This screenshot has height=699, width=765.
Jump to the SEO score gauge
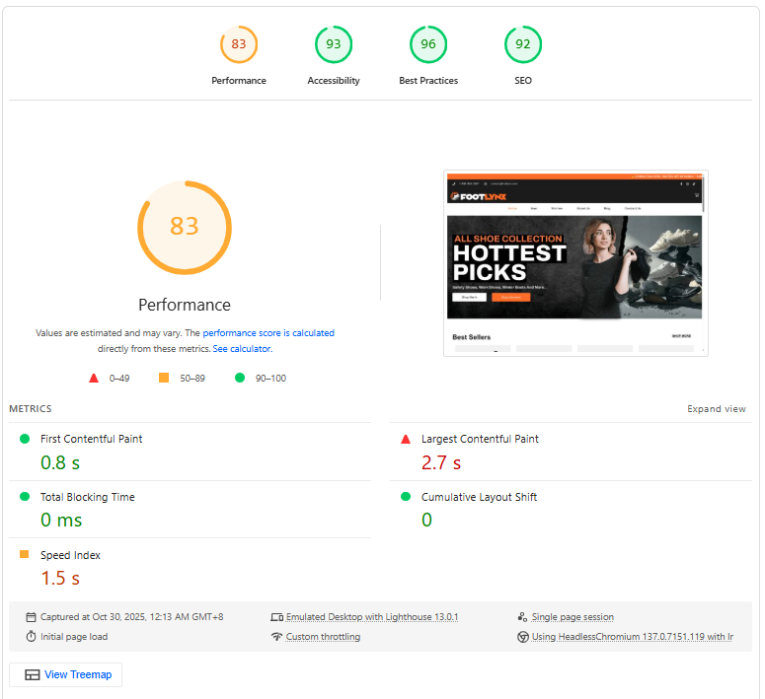point(523,44)
